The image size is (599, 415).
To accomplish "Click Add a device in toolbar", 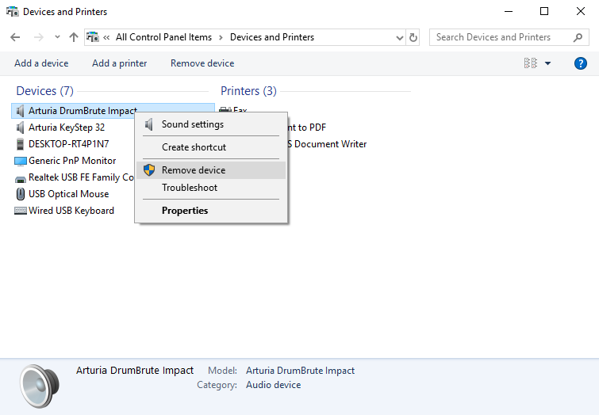I will [x=41, y=63].
